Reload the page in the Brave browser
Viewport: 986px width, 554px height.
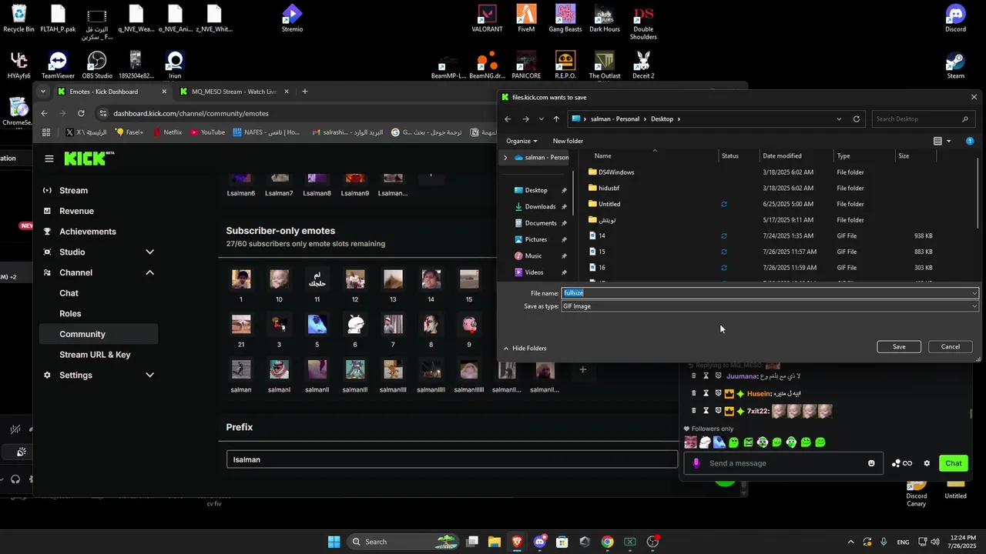pyautogui.click(x=81, y=113)
